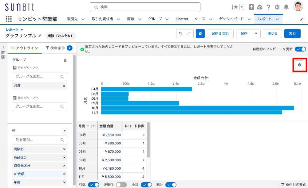
Task: Expand the グループ nav dropdown
Action: click(167, 19)
